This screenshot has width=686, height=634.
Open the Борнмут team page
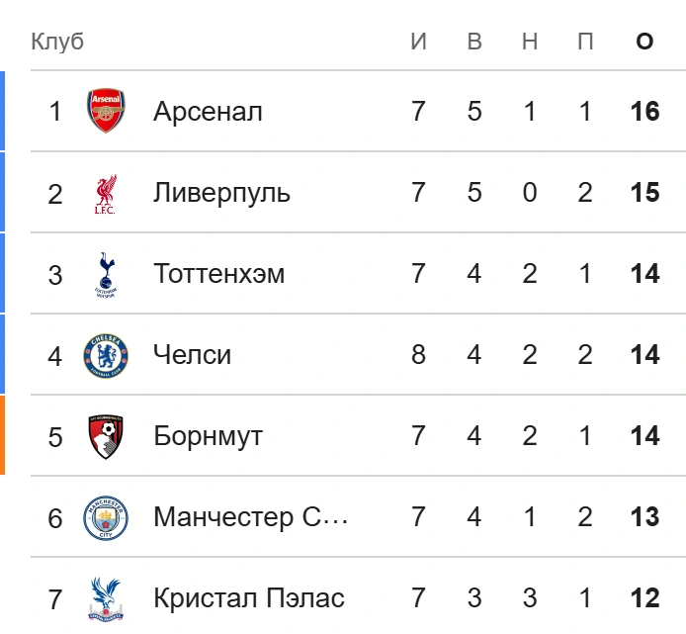pos(208,435)
